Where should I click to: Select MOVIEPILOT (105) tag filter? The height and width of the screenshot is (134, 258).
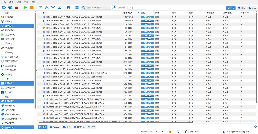point(17,119)
